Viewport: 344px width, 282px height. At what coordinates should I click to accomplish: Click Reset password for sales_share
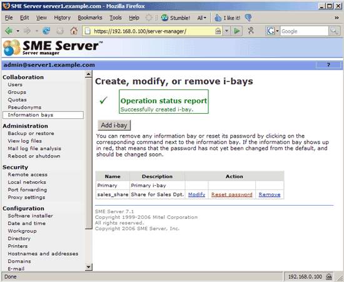pos(231,194)
